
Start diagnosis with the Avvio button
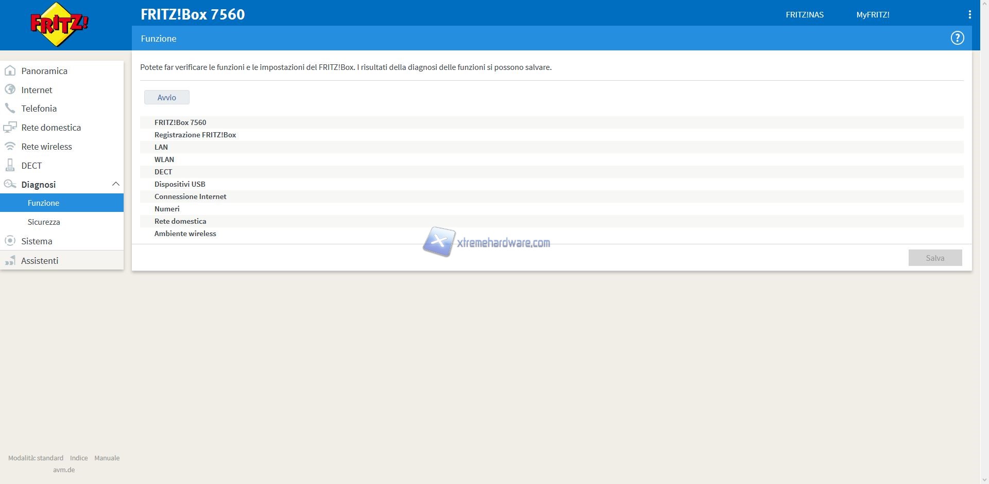166,97
